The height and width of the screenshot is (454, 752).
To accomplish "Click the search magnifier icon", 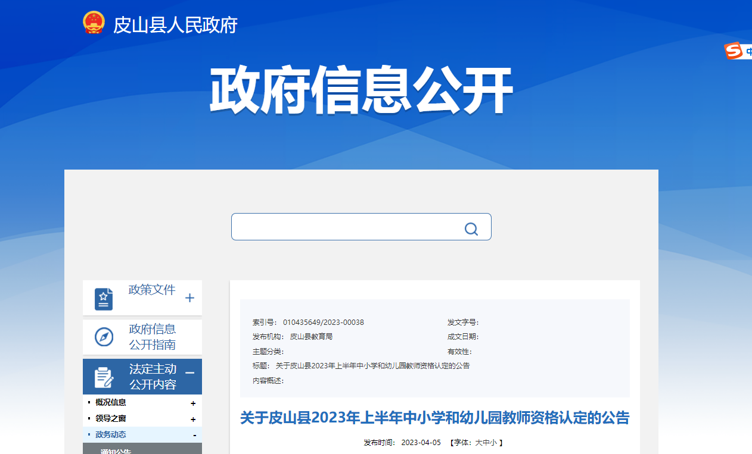I will click(x=471, y=229).
